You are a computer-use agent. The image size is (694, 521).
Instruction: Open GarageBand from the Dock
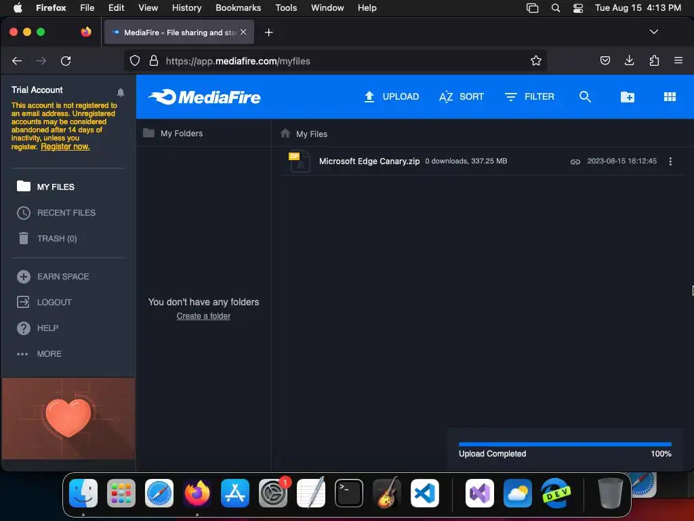[x=387, y=493]
